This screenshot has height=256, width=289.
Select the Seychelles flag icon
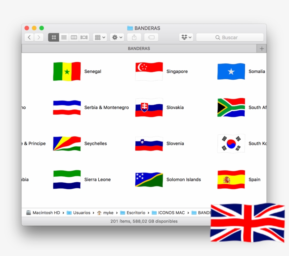[67, 144]
